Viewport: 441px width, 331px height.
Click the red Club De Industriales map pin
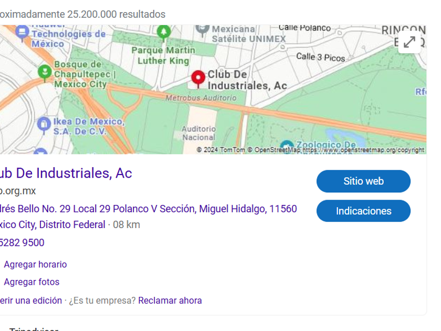coord(198,79)
